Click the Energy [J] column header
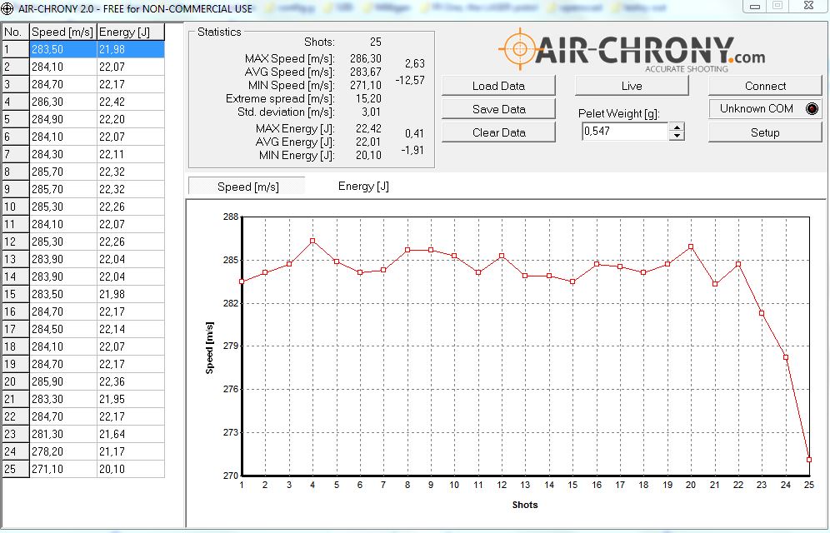Screen dimensions: 830x533 [x=131, y=32]
